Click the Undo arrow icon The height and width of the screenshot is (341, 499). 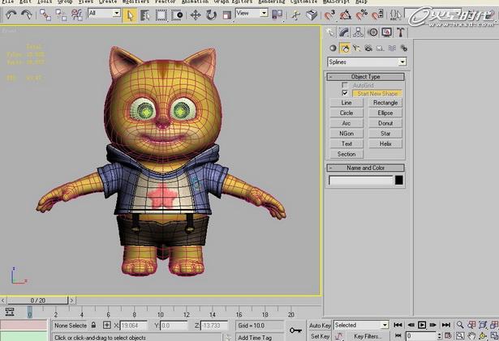point(11,15)
